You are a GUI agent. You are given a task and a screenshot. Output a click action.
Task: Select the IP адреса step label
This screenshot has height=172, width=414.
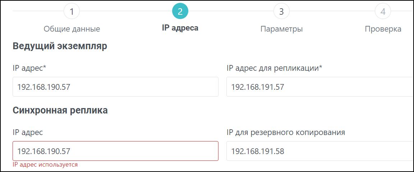coord(180,28)
